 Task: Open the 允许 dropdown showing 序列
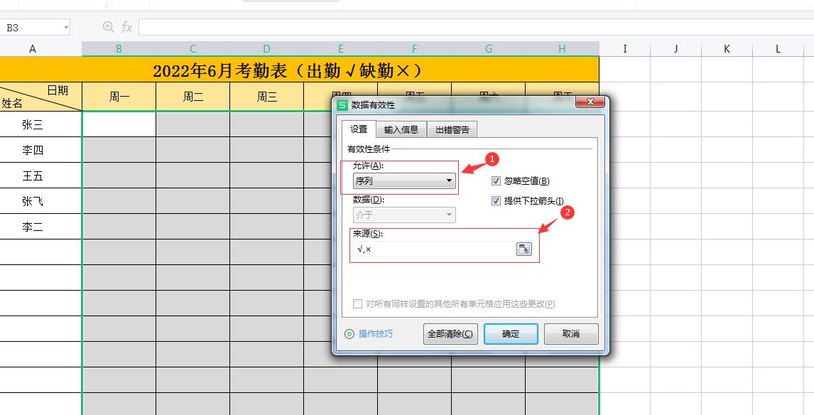(404, 180)
